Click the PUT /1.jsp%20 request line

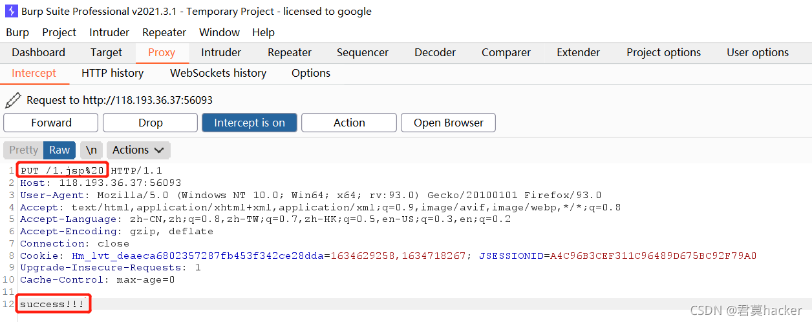point(62,171)
